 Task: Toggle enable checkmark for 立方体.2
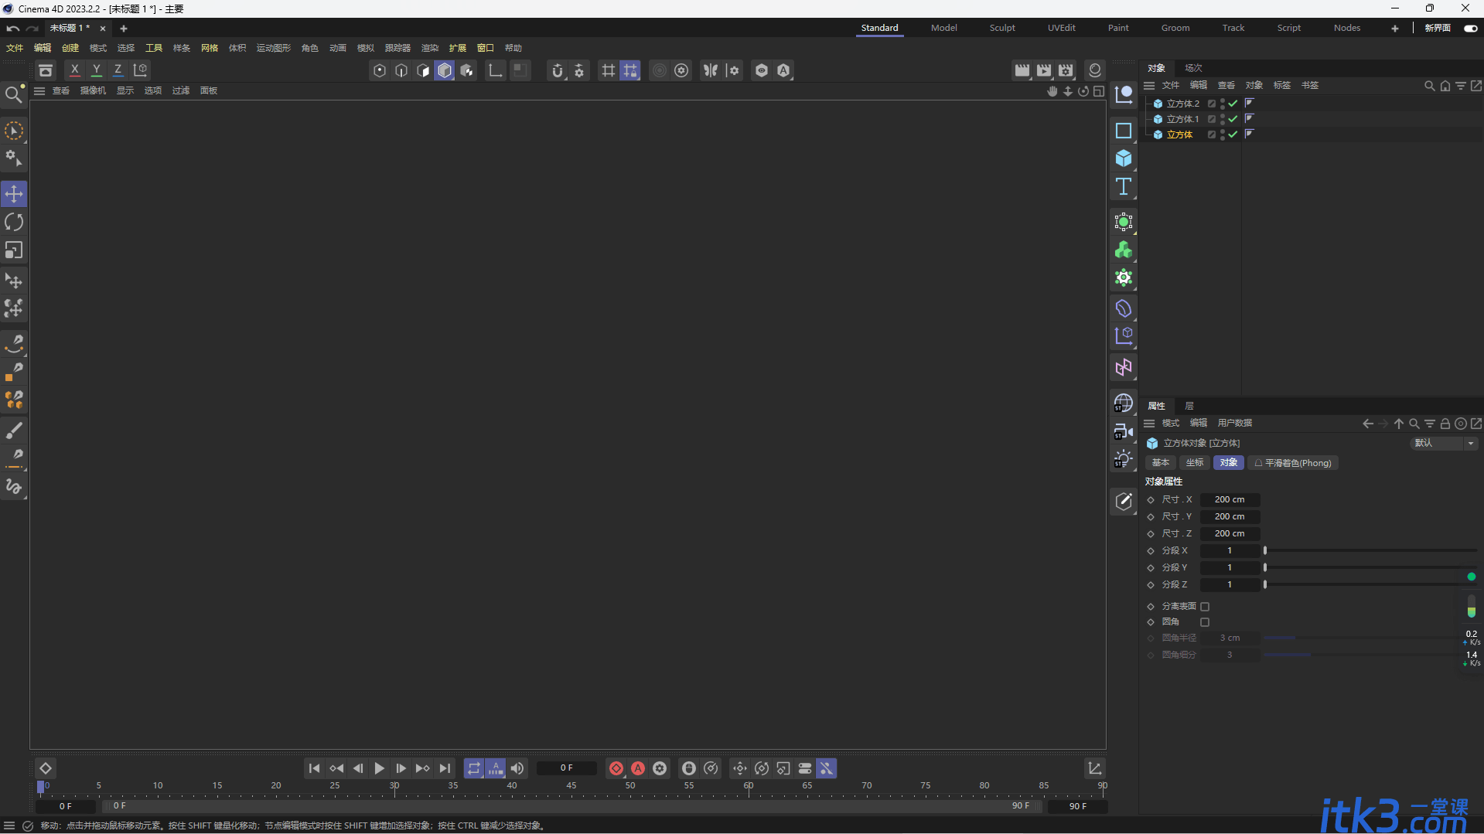coord(1233,104)
